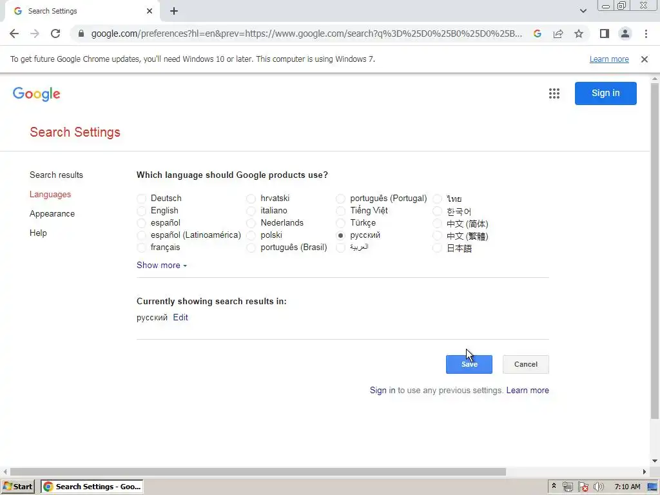Select the polski radio button
The height and width of the screenshot is (495, 660).
tap(251, 235)
